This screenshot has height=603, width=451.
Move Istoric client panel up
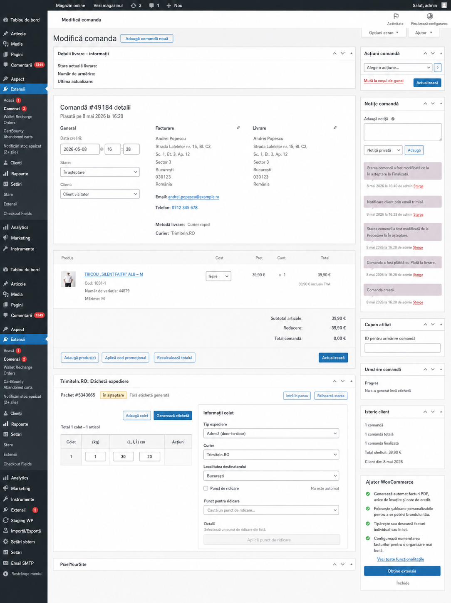425,412
